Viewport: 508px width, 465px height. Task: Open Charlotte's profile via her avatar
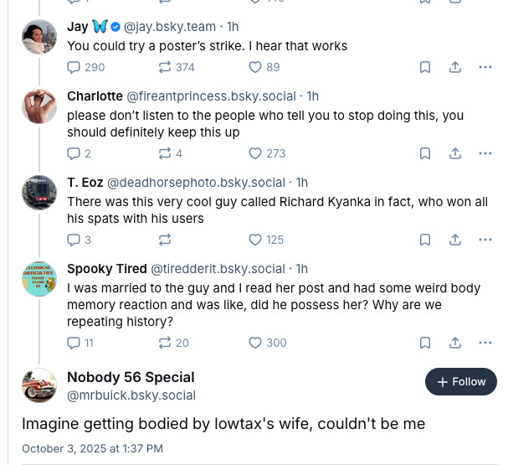click(38, 106)
